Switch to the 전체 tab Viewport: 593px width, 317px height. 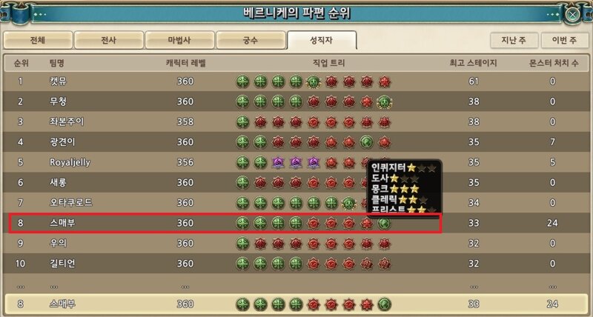(38, 40)
